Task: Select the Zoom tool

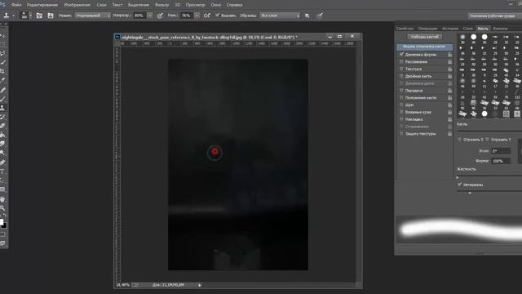Action: [x=2, y=208]
